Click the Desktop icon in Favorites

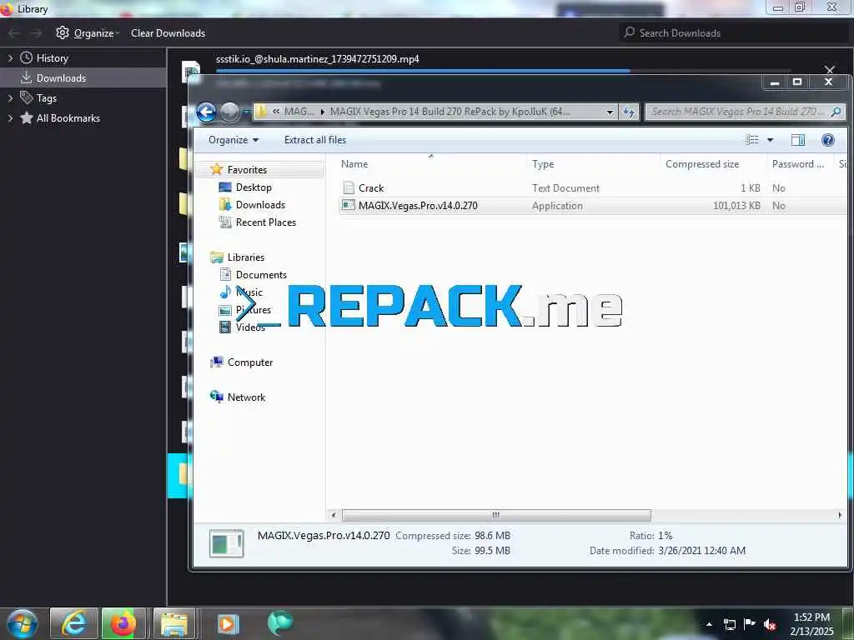point(224,187)
